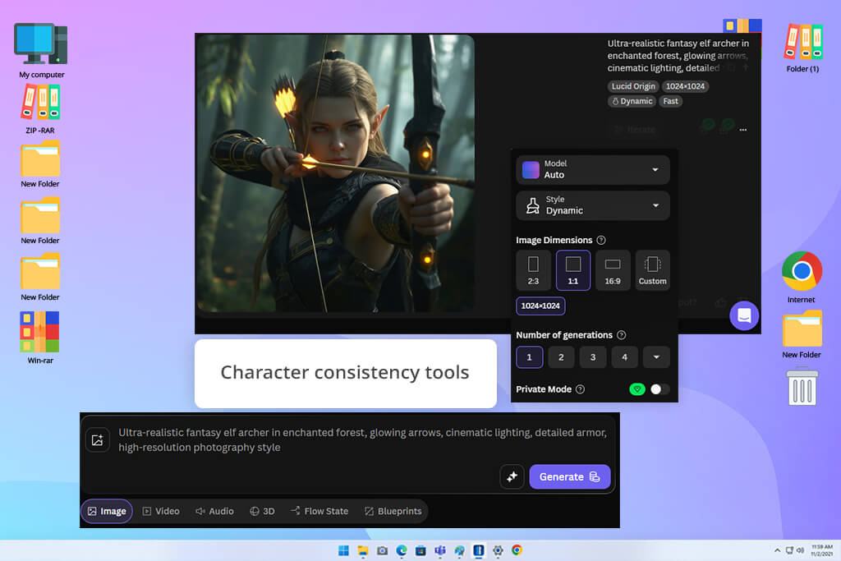Open the ZIP-RAR desktop icon
Screen dimensions: 841x561
pos(40,109)
